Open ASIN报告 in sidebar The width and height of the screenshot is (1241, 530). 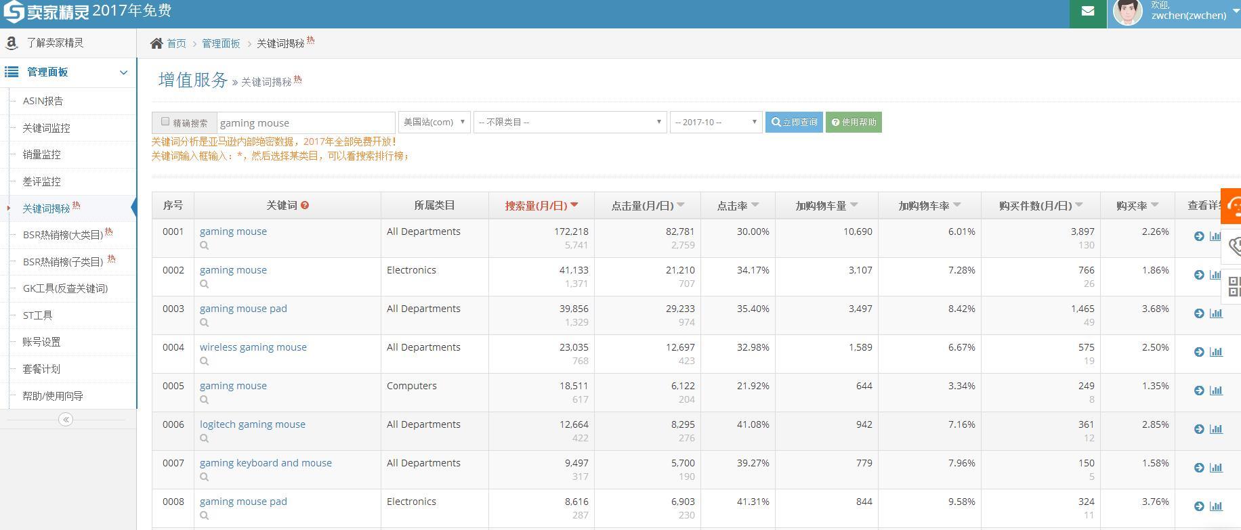tap(43, 101)
